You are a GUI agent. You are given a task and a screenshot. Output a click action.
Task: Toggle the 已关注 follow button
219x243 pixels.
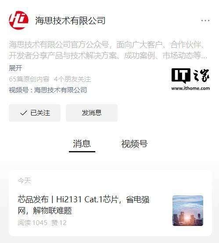(x=35, y=113)
